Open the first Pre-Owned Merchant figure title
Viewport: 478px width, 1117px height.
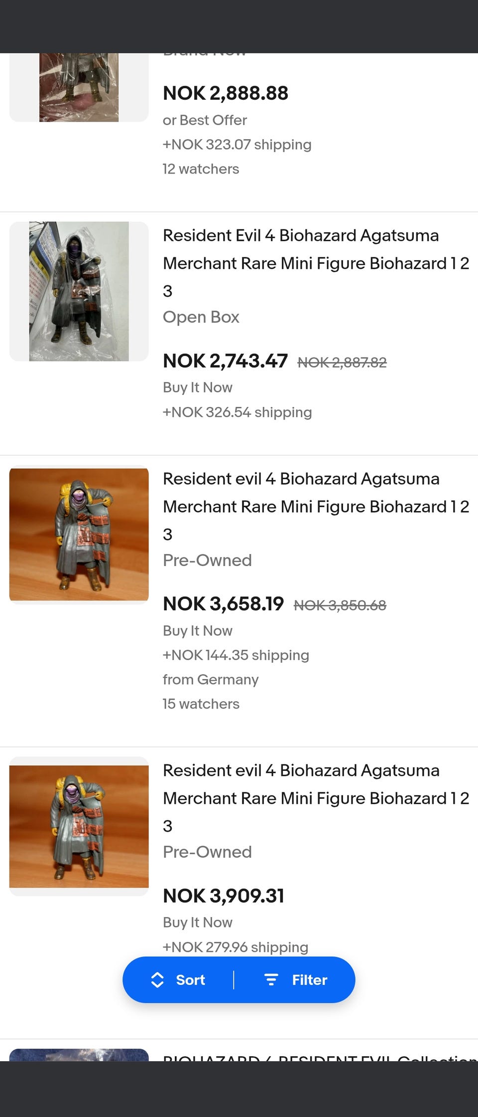point(316,506)
